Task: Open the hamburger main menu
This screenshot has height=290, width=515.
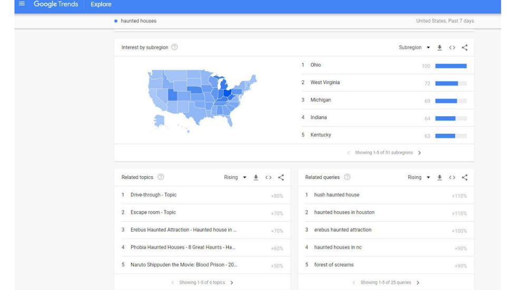Action: click(x=22, y=4)
